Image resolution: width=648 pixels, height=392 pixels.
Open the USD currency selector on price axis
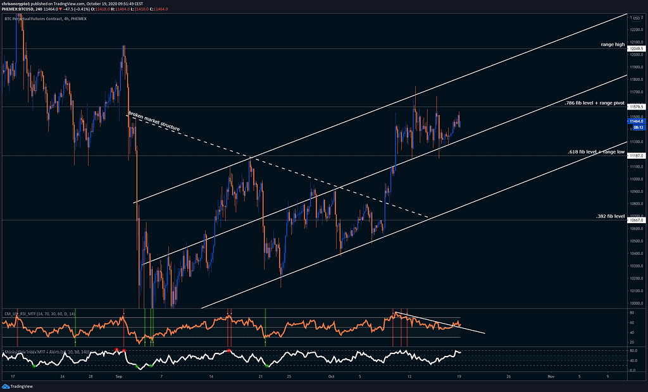pos(636,18)
